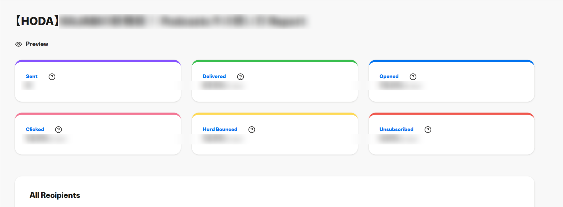Viewport: 563px width, 207px height.
Task: Click the eye icon for Preview
Action: 18,44
